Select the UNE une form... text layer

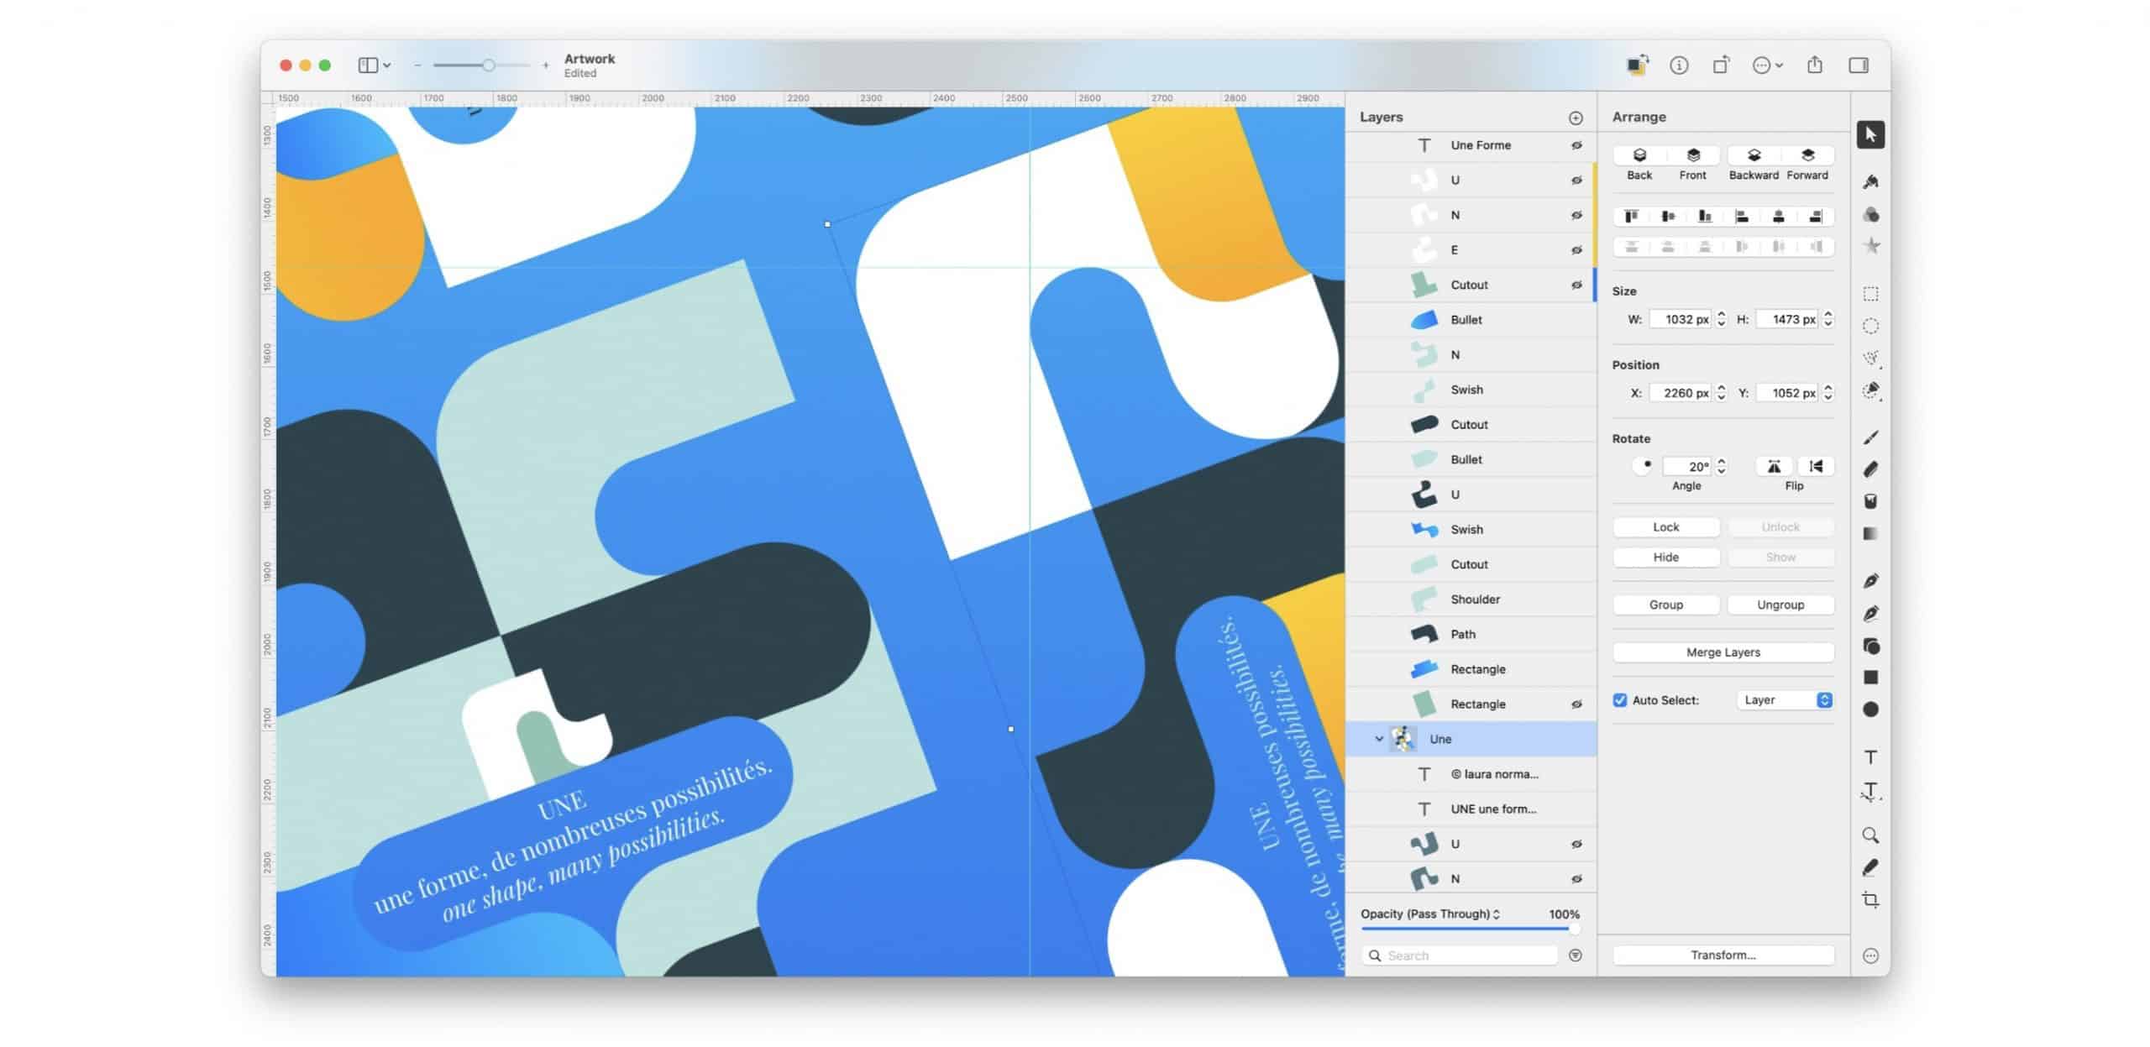[1471, 809]
